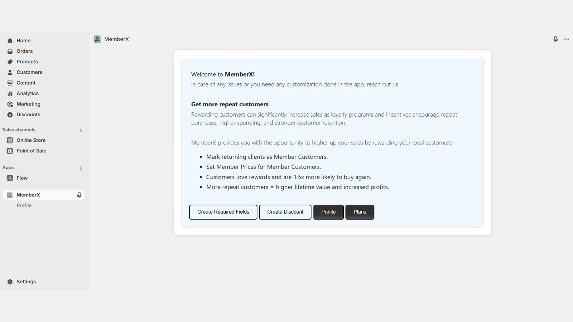Select the Marketing megaphone icon

click(x=10, y=104)
